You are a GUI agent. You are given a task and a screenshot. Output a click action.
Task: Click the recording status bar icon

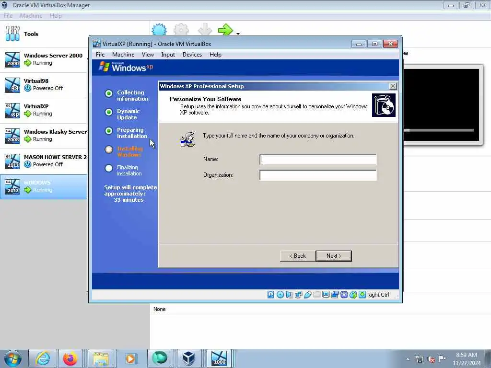[335, 295]
